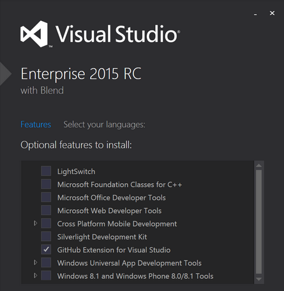This screenshot has height=291, width=284.
Task: Enable Microsoft Web Developer Tools checkbox
Action: pos(46,210)
